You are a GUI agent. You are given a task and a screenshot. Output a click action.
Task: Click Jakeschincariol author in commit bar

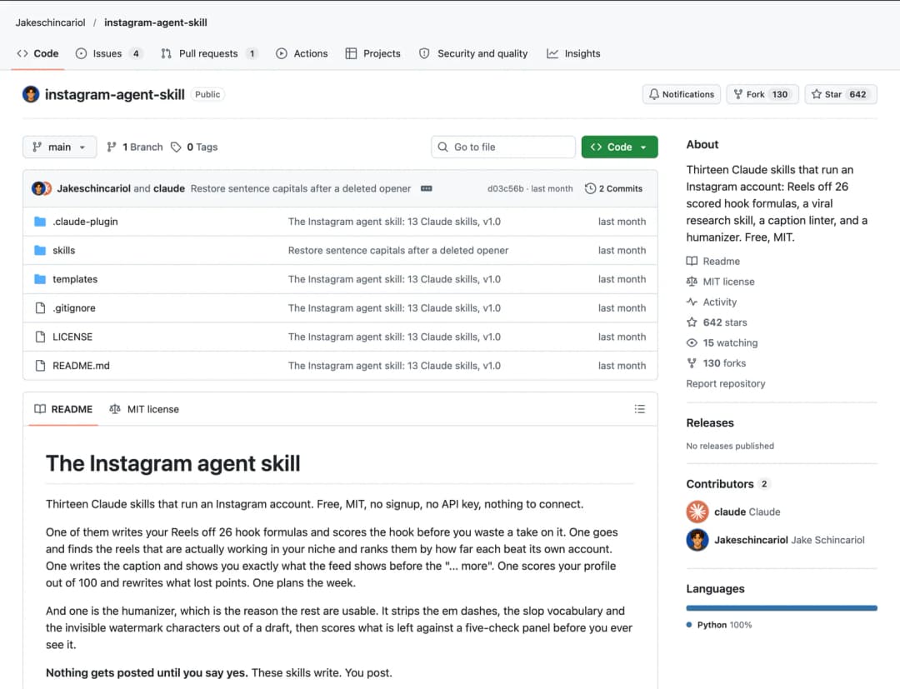[93, 189]
